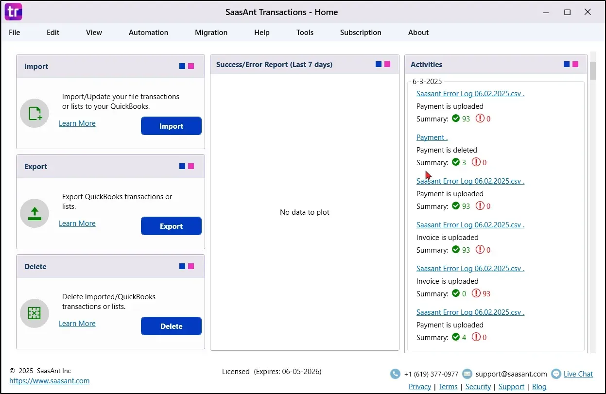Open the Automation menu
This screenshot has height=394, width=606.
(x=148, y=33)
